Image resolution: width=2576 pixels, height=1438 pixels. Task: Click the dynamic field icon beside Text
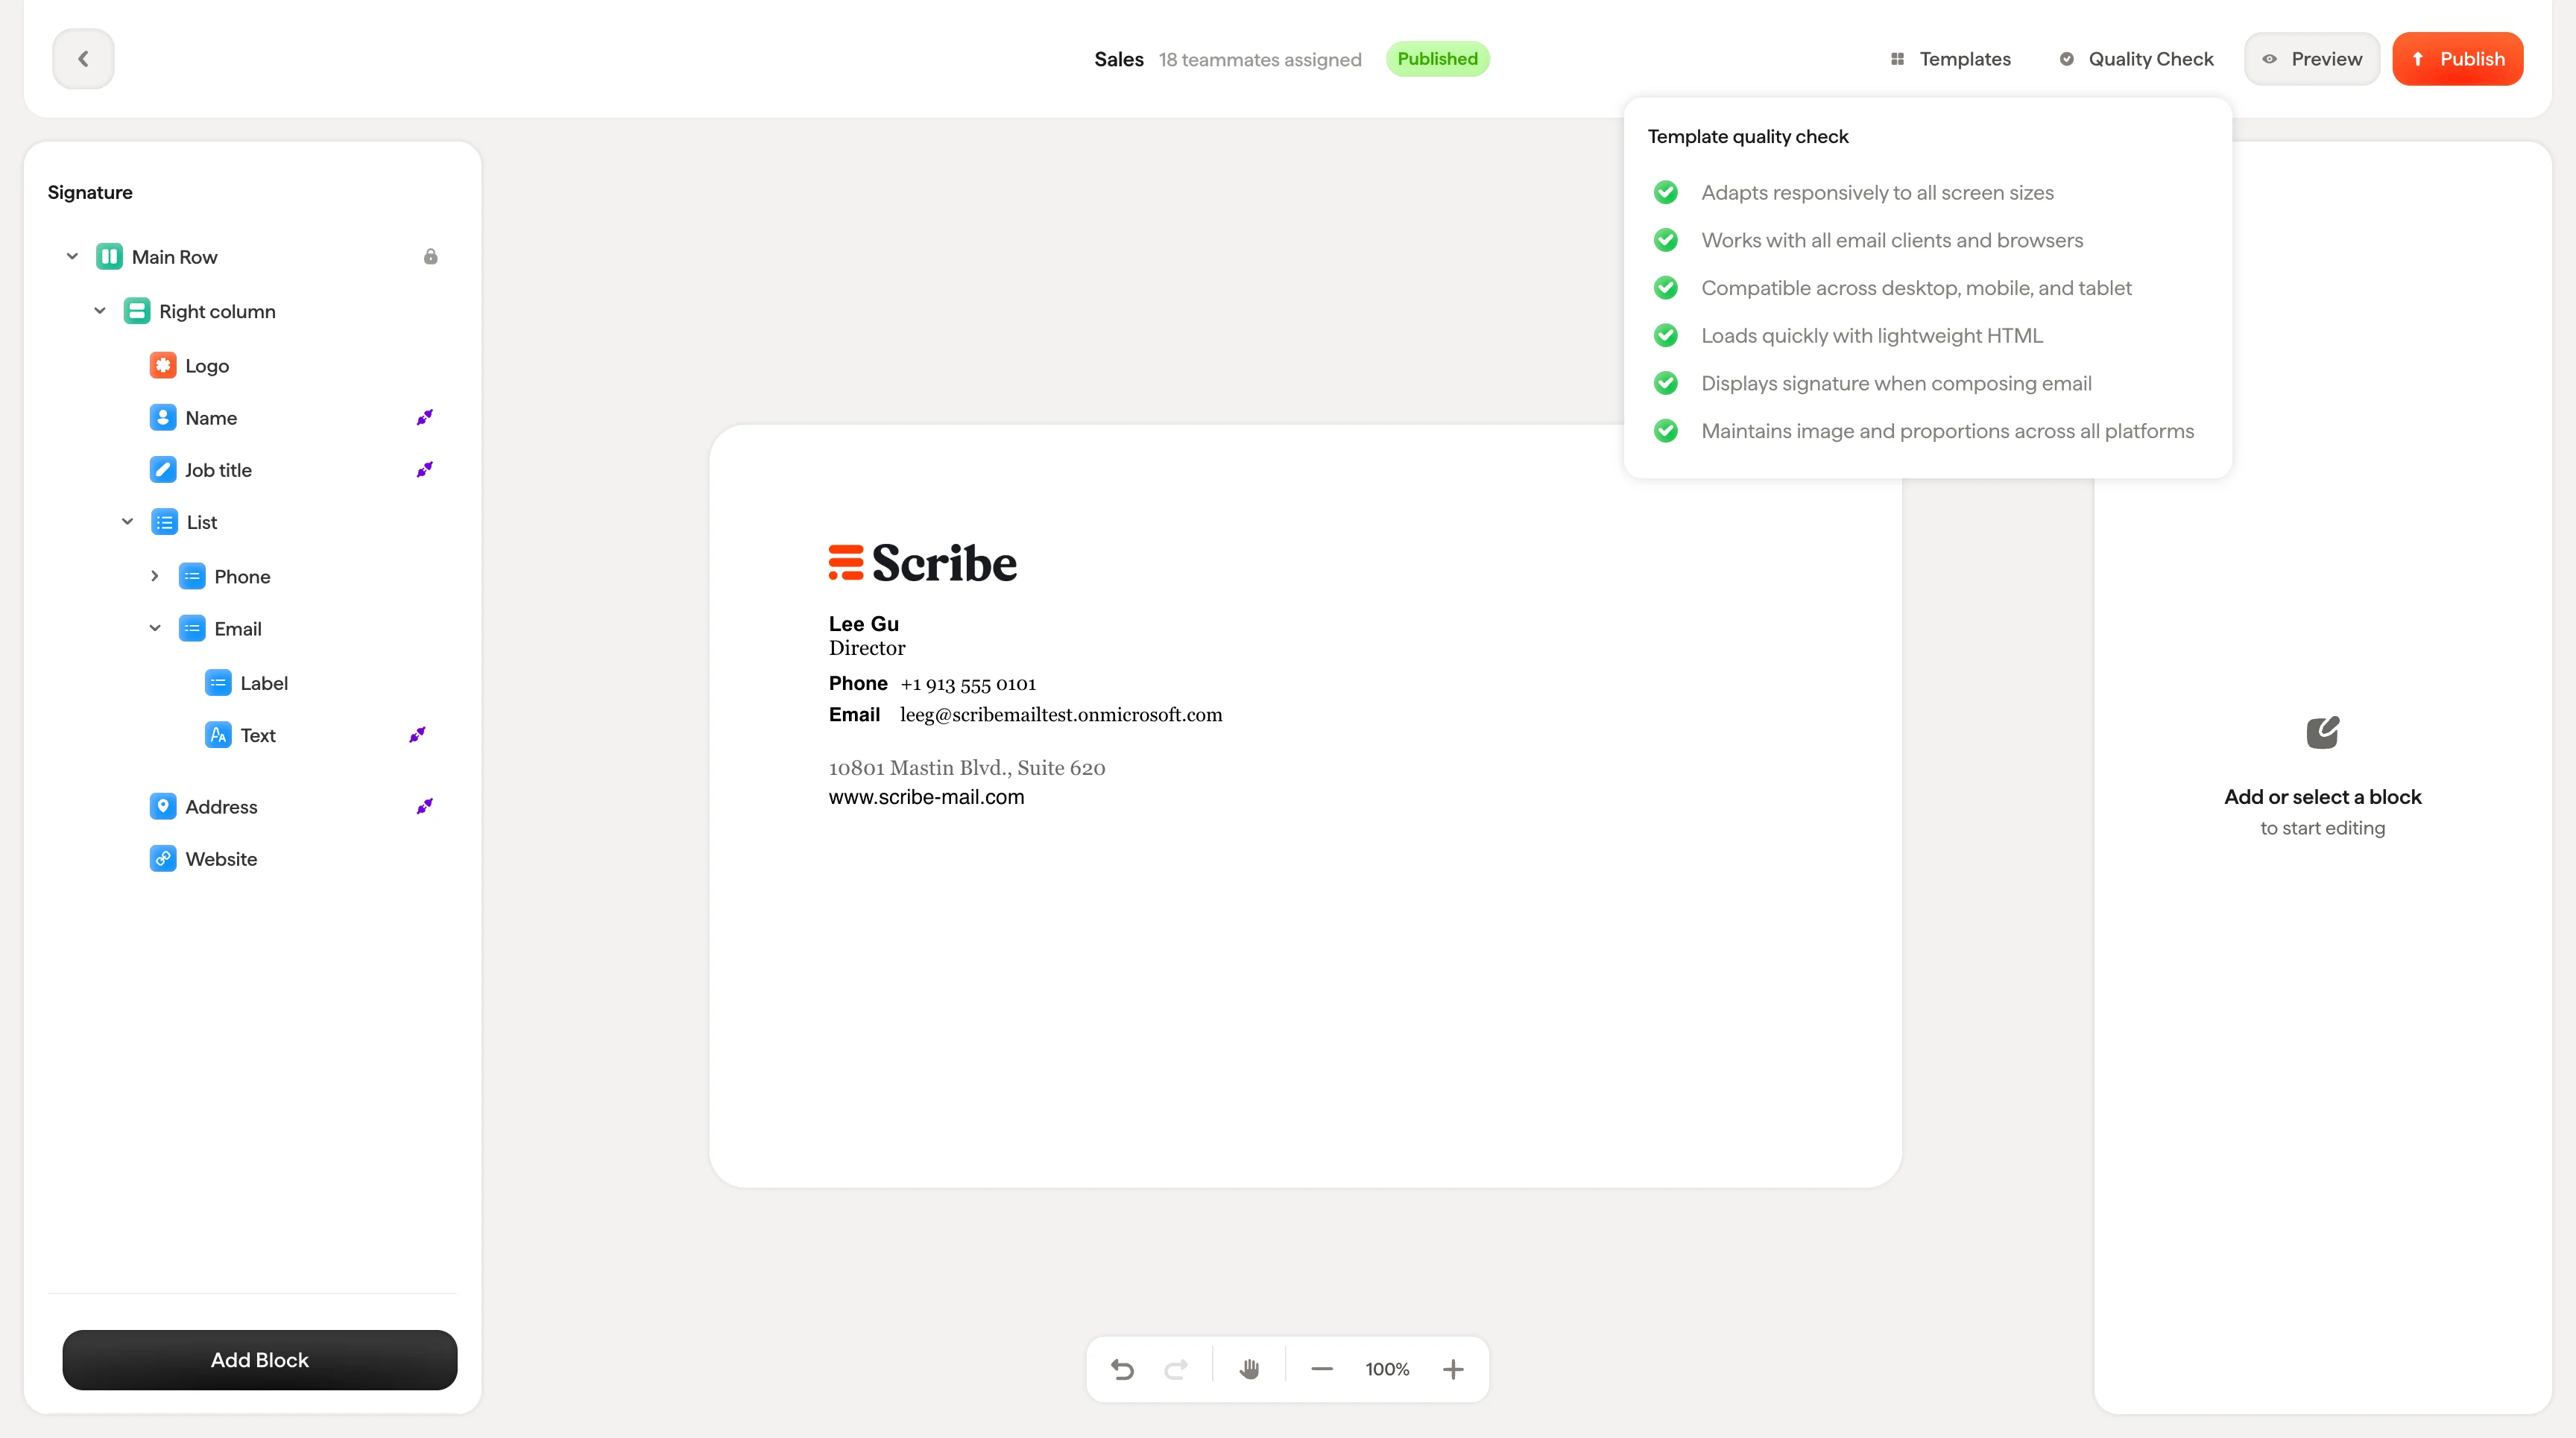(x=417, y=735)
